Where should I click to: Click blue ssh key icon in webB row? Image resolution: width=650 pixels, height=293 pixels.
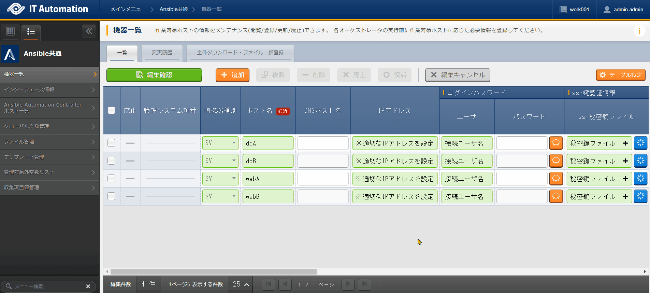640,196
